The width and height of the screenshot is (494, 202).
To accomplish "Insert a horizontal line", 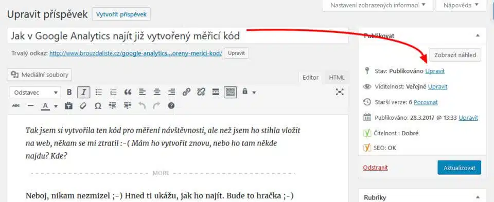I will 30,106.
